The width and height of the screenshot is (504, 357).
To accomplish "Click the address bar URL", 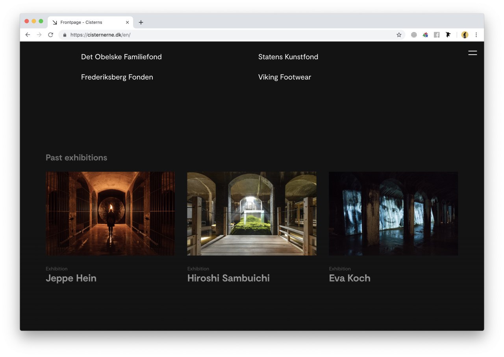I will (100, 35).
